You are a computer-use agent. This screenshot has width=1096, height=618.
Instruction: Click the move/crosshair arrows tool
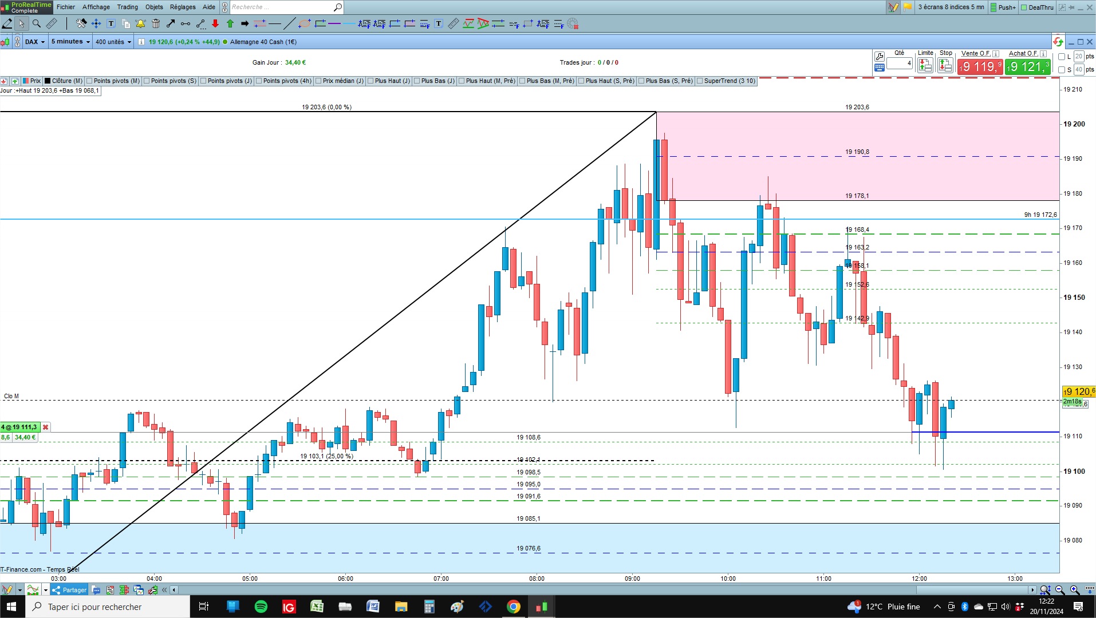coord(96,23)
